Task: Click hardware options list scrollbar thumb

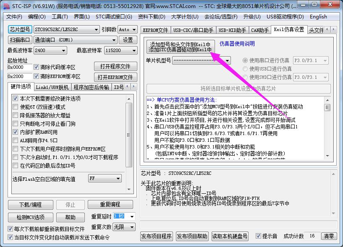Action: [x=129, y=135]
